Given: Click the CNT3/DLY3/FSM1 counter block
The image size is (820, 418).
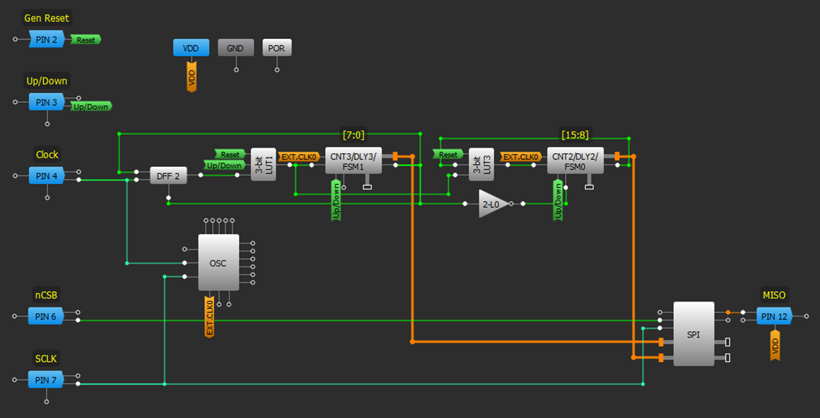Looking at the screenshot, I should (353, 160).
